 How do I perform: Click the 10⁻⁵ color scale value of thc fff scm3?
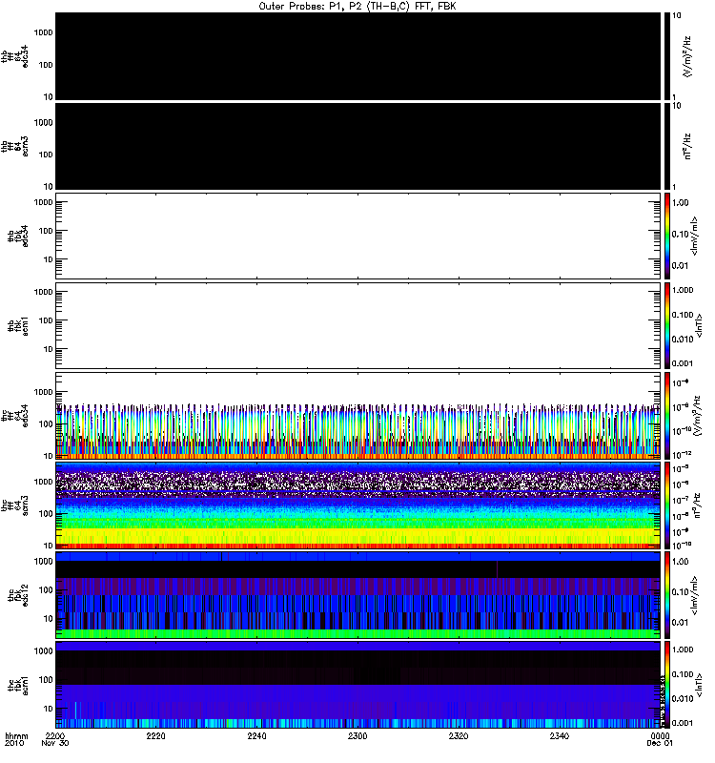coord(681,468)
